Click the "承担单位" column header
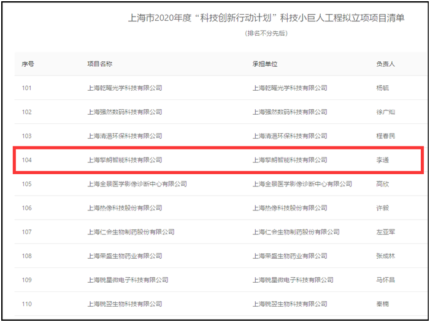 (265, 64)
